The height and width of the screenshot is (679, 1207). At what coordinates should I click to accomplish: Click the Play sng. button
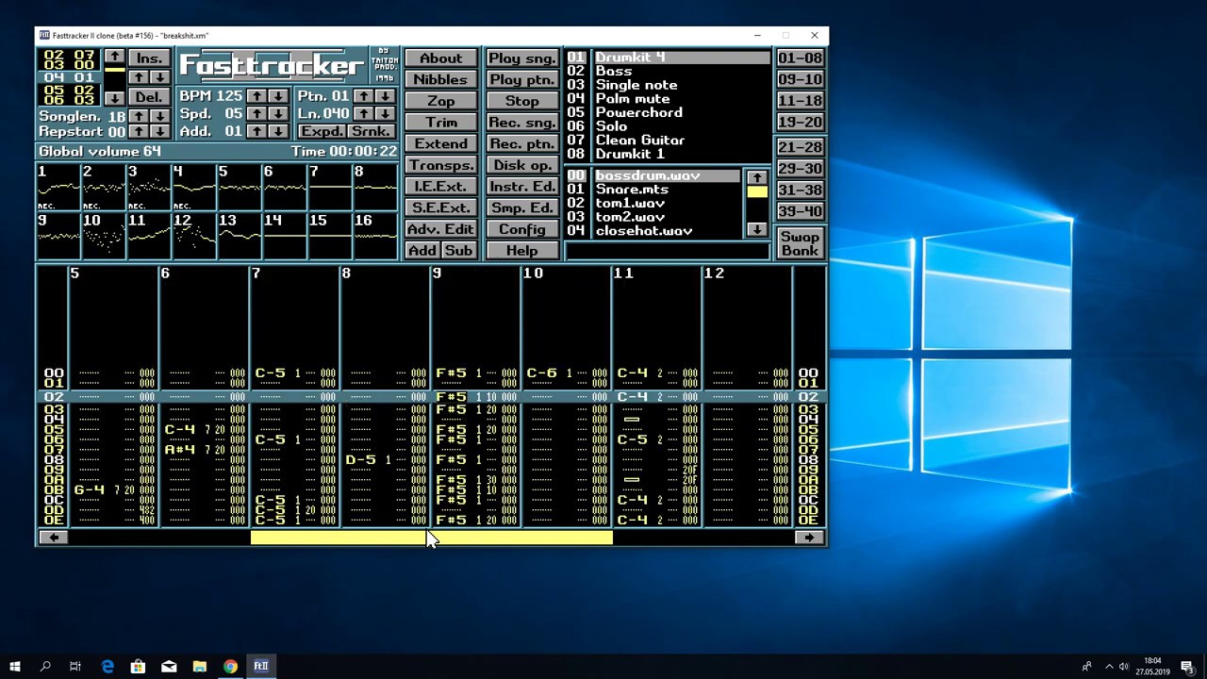521,58
